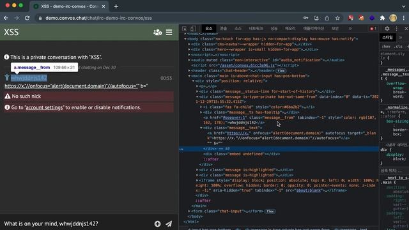This screenshot has height=230, width=409.
Task: Expand the chat-header header node
Action: (189, 71)
